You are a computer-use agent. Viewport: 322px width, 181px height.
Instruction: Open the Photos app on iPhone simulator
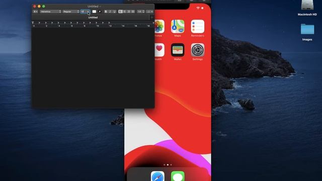[159, 27]
